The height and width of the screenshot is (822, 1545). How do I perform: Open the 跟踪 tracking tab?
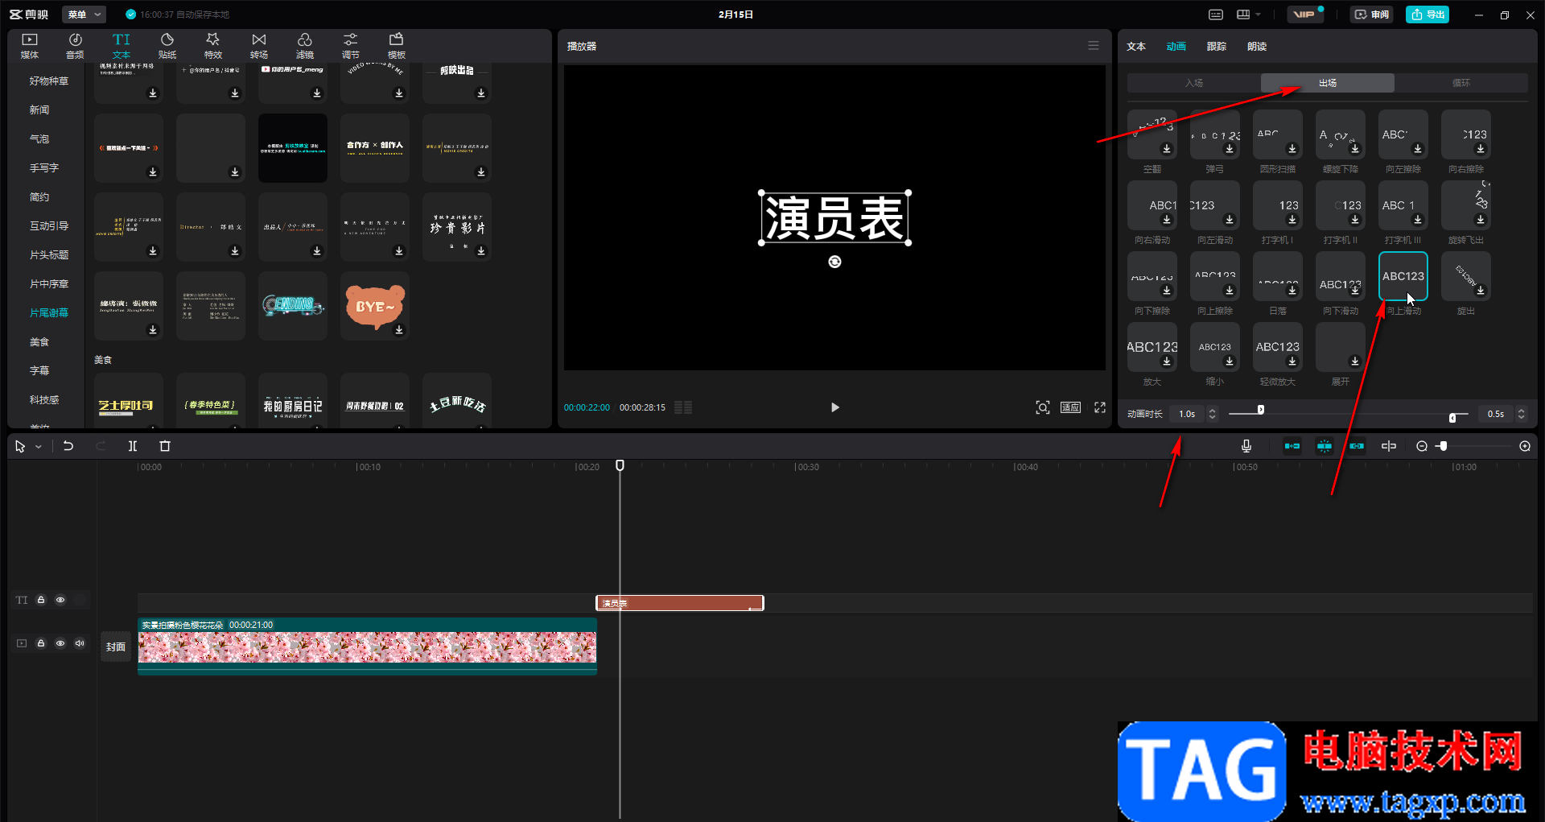[1217, 47]
